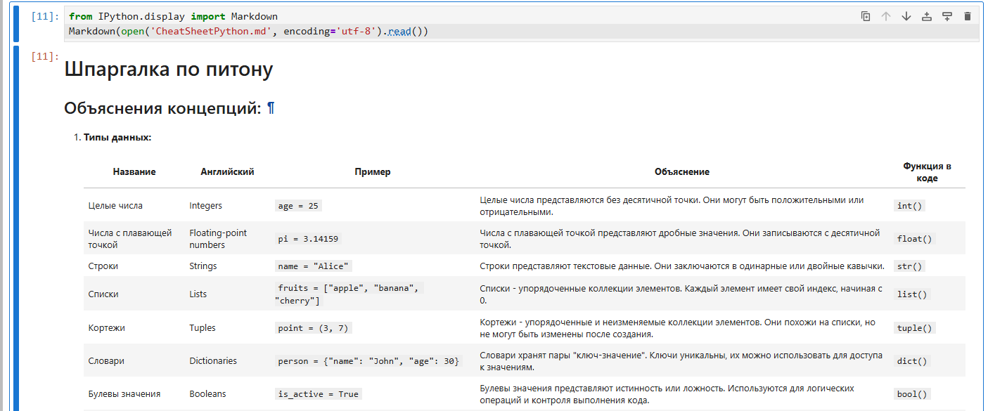Click the Название column header
The width and height of the screenshot is (988, 411).
pos(134,171)
